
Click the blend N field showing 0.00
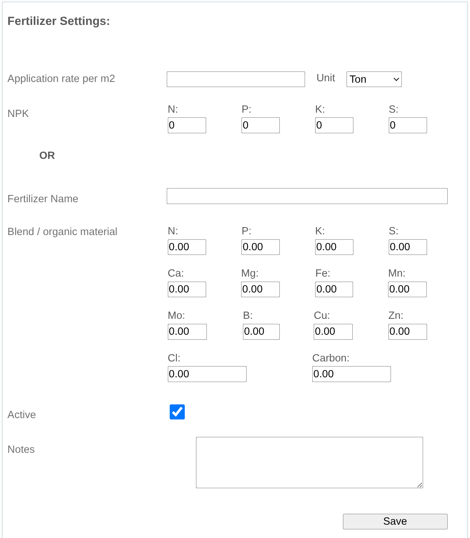tap(186, 247)
